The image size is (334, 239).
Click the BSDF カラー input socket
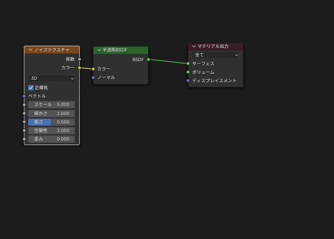[93, 69]
